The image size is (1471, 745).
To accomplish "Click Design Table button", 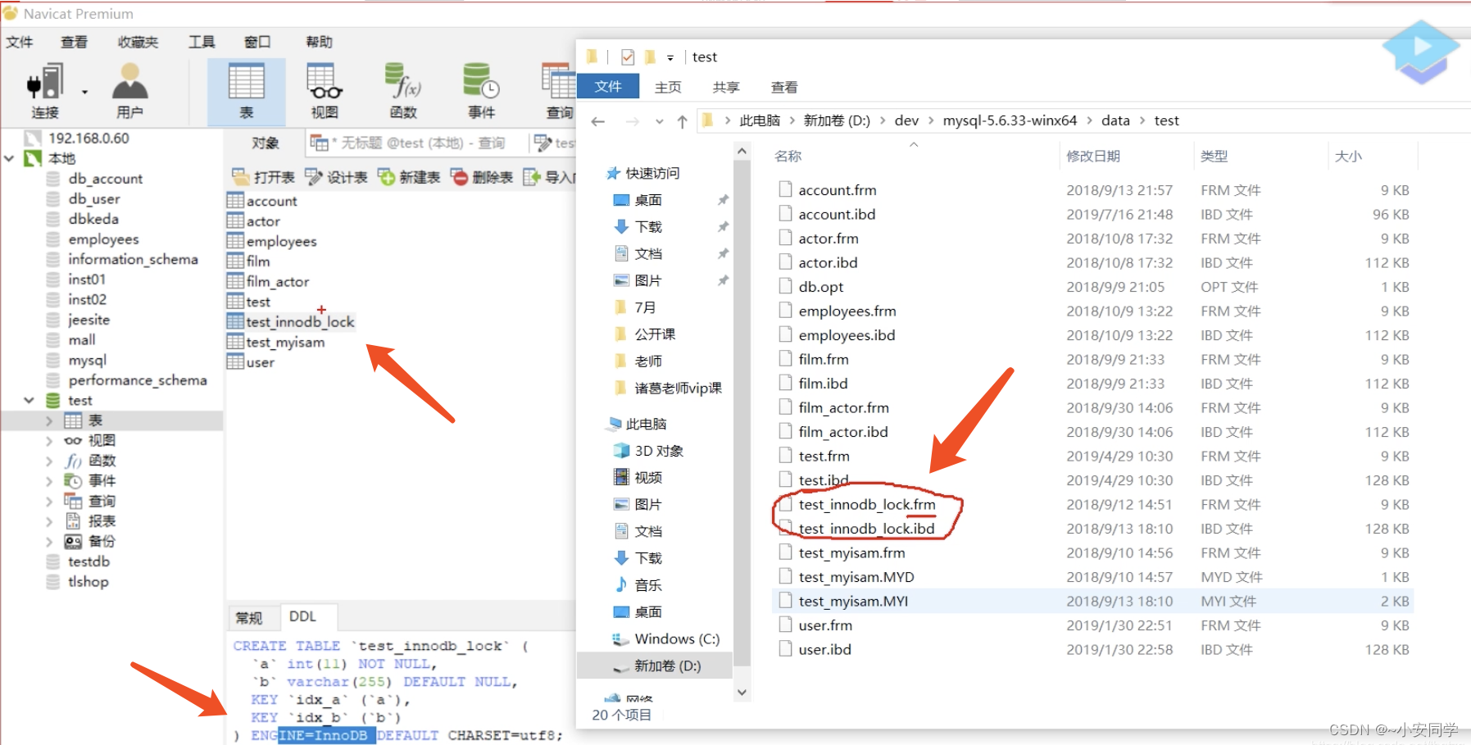I will pyautogui.click(x=336, y=177).
